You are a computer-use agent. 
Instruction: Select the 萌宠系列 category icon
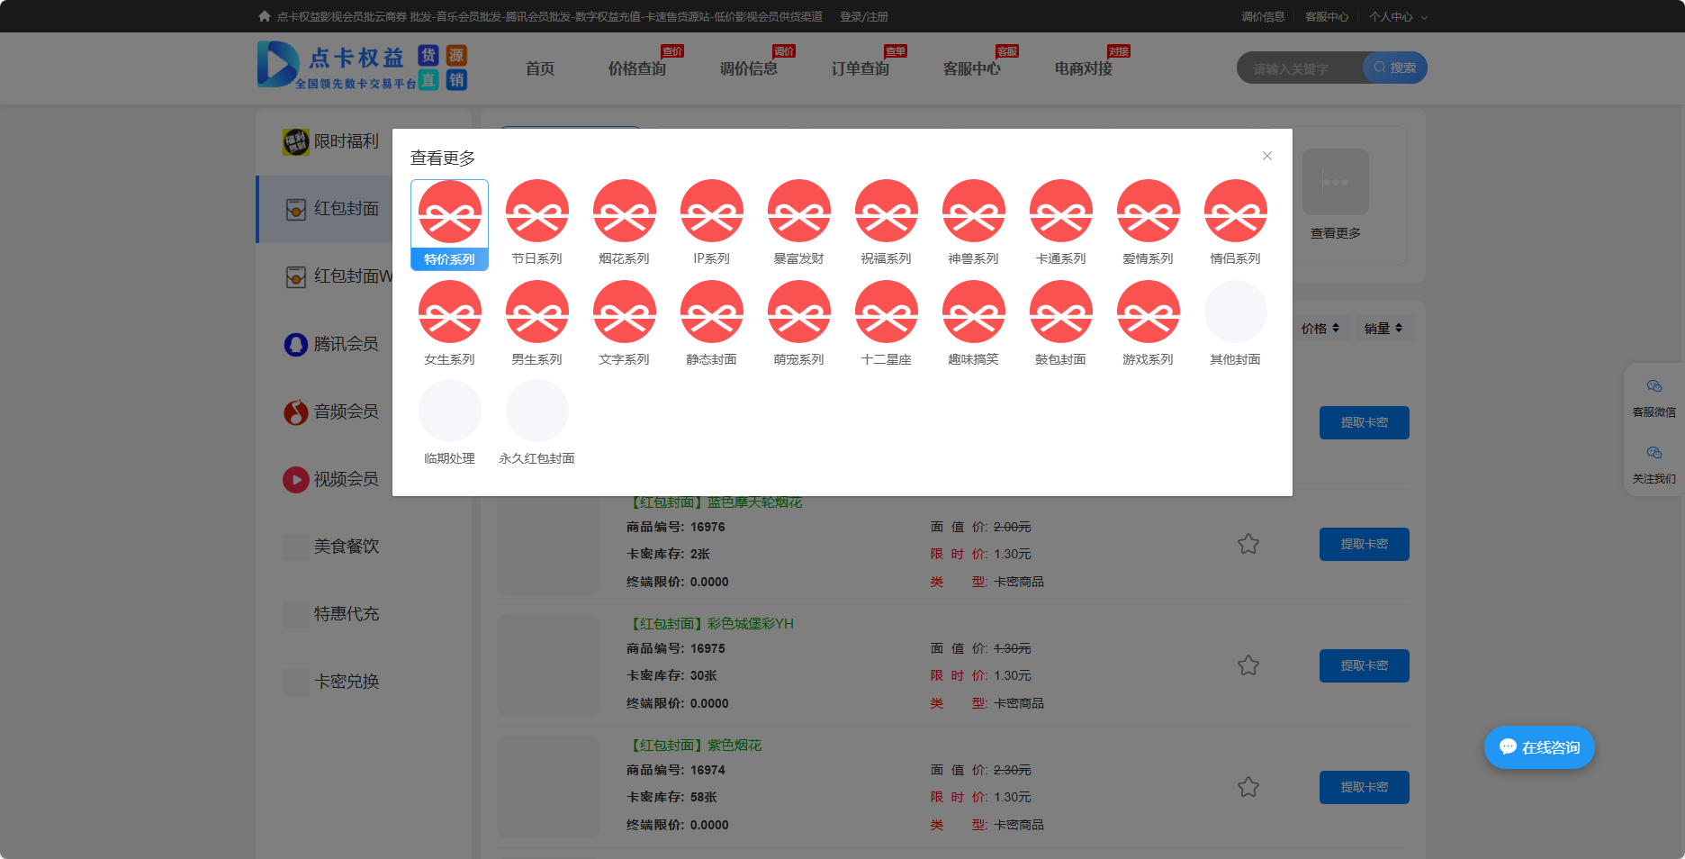pos(798,312)
